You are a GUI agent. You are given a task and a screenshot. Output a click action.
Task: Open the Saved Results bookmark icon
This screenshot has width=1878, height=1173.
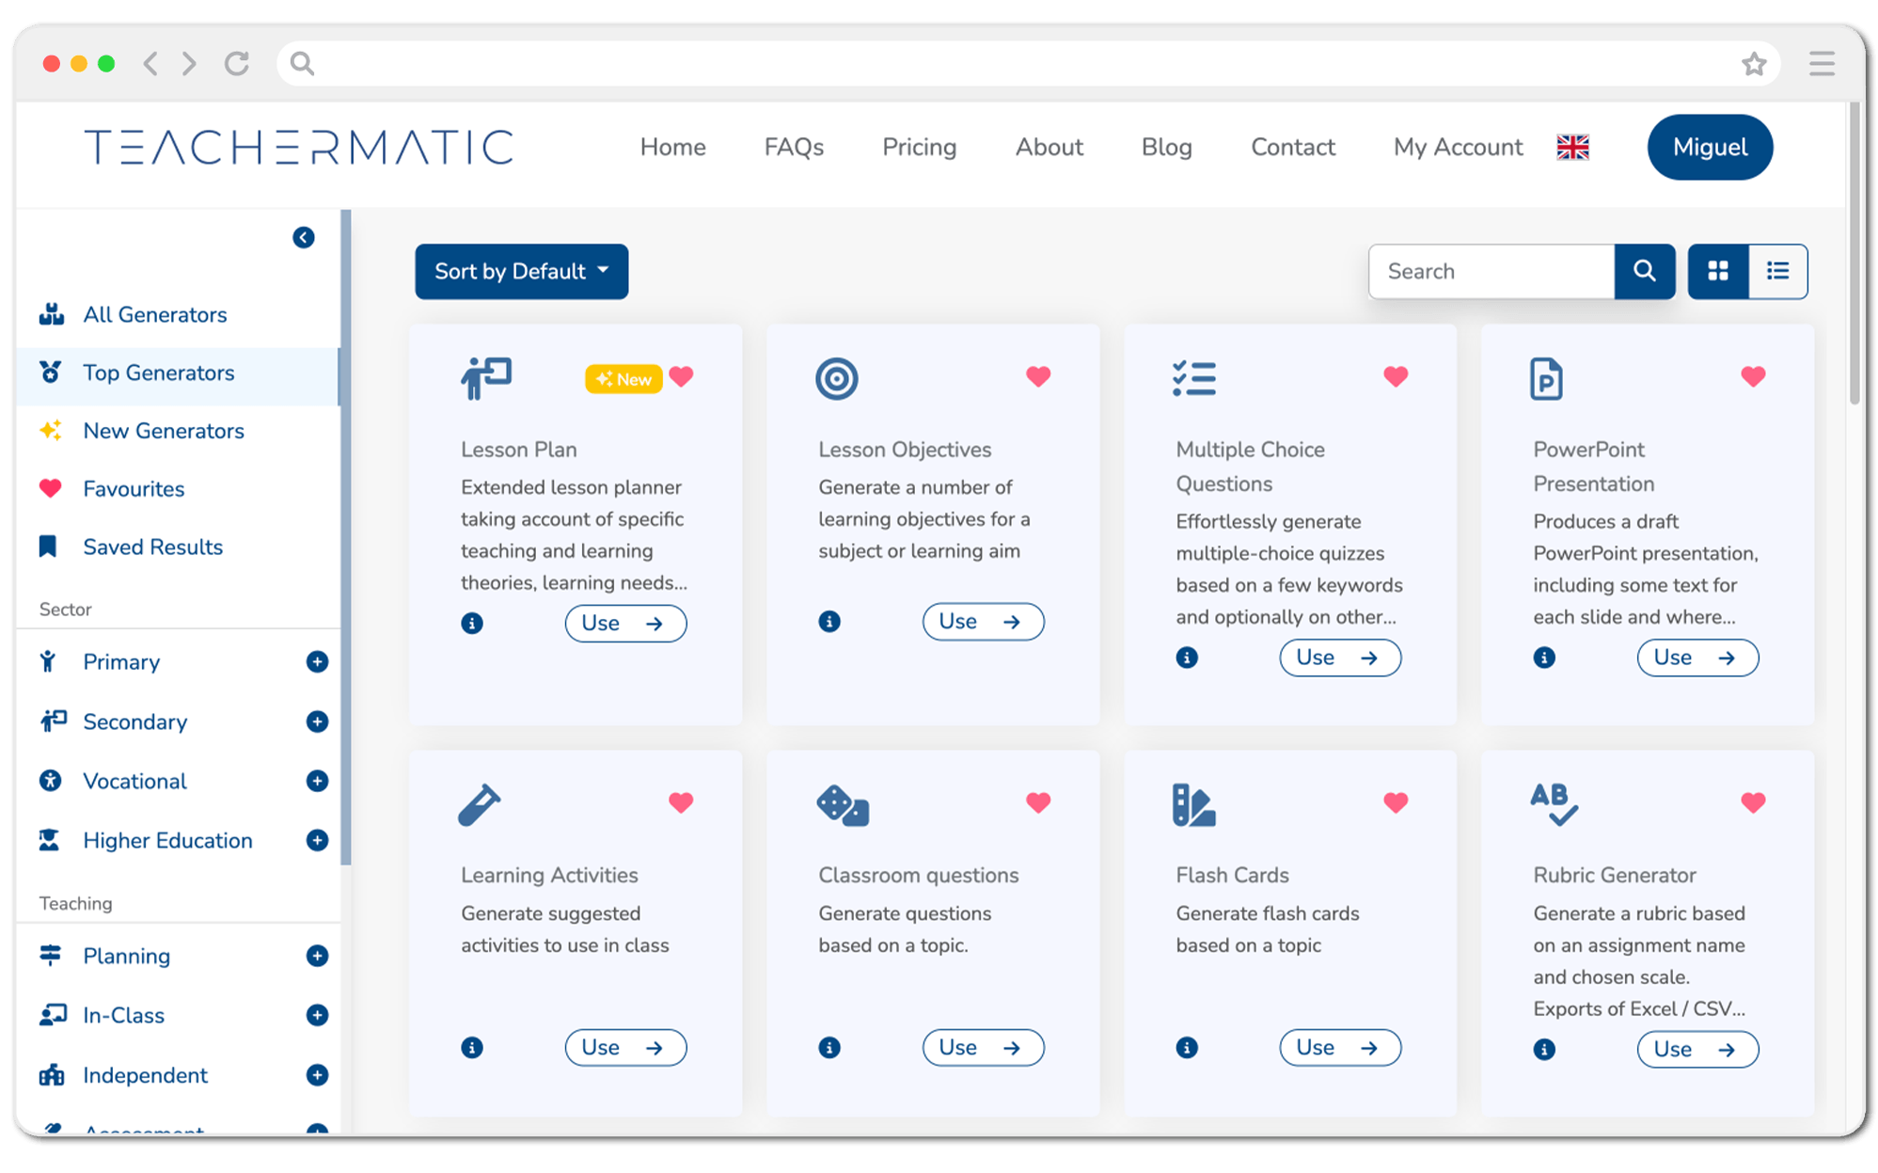pos(50,547)
